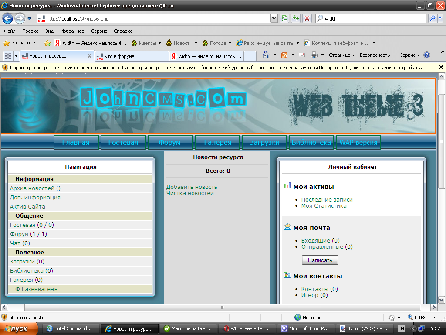Click the RSS feeds icon
Screen dimensions: 446x335
[x=284, y=55]
